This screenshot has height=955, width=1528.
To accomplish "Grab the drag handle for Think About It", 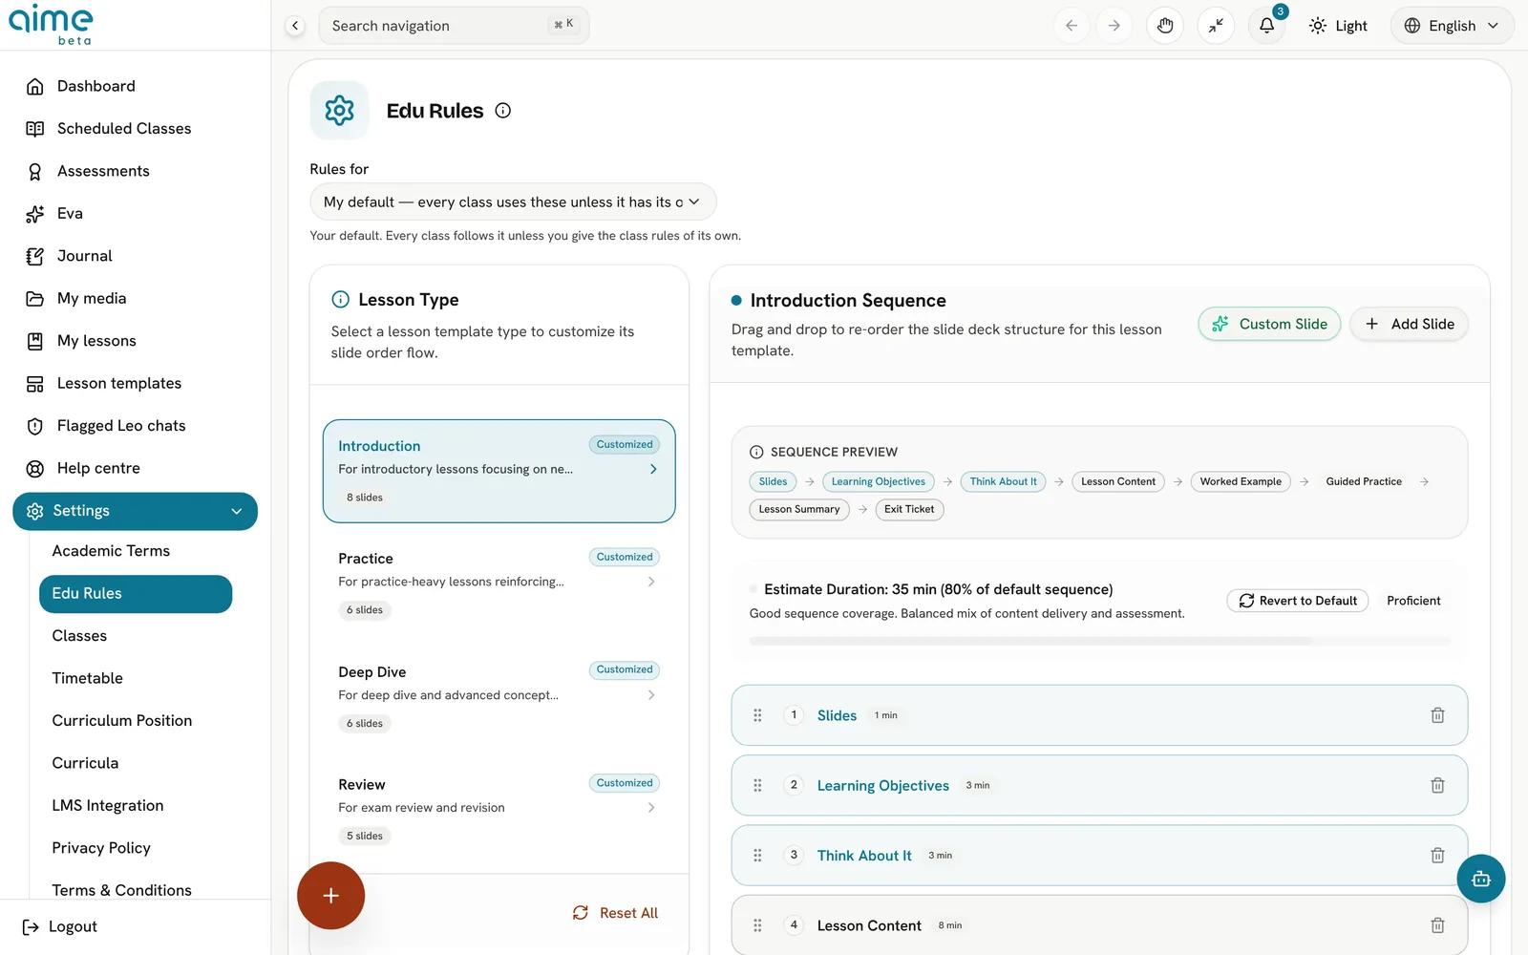I will (757, 856).
